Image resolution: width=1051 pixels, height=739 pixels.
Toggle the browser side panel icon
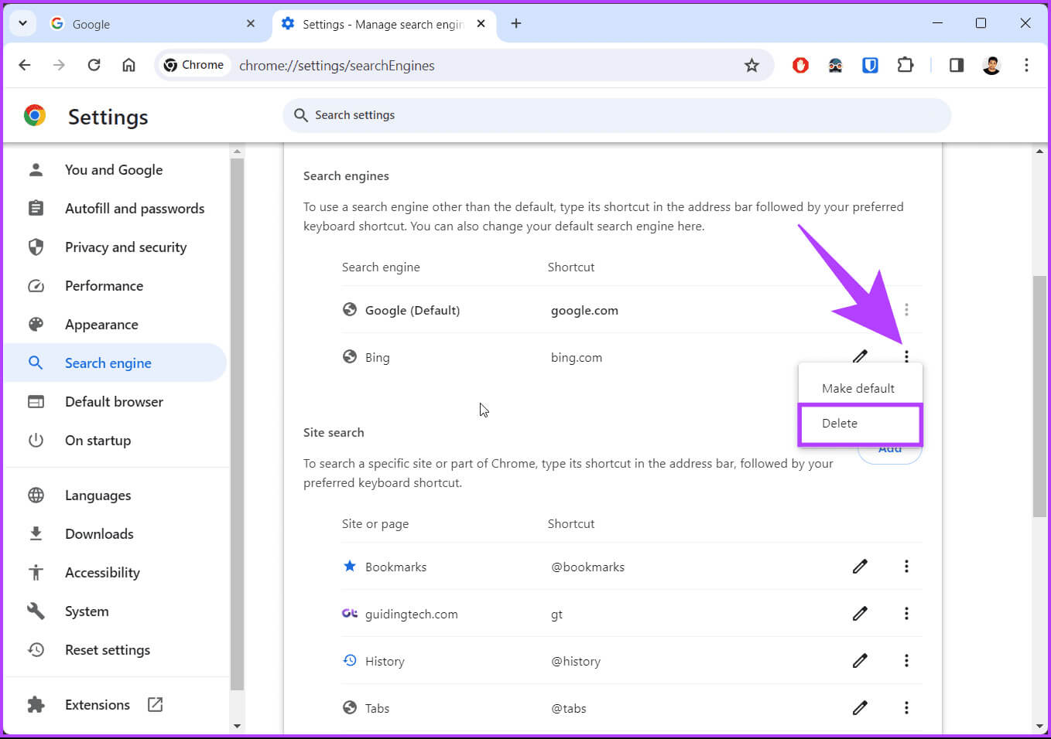point(957,66)
